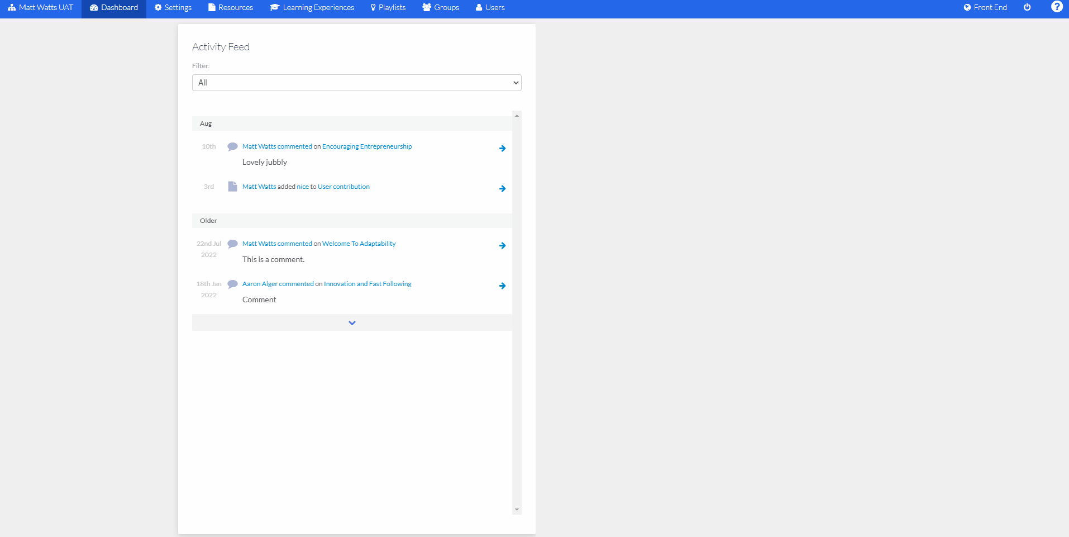Open the Settings gear icon
This screenshot has width=1069, height=537.
point(158,7)
